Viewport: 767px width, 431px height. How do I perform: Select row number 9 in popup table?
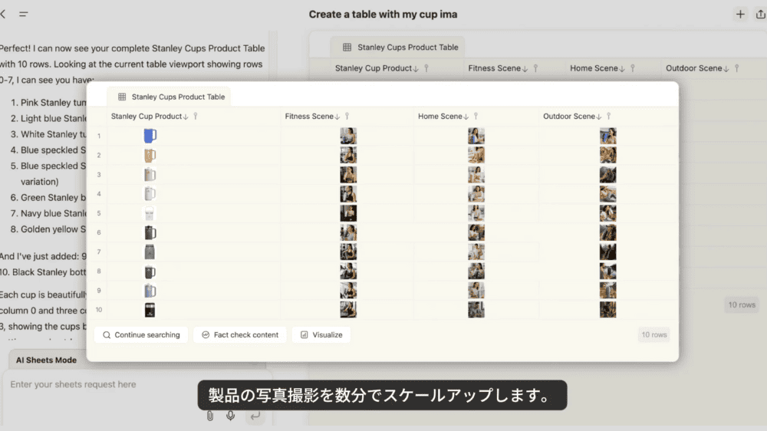coord(99,291)
